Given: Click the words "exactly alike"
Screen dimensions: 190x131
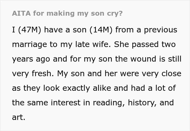Looking at the screenshot, I should [x=87, y=88].
